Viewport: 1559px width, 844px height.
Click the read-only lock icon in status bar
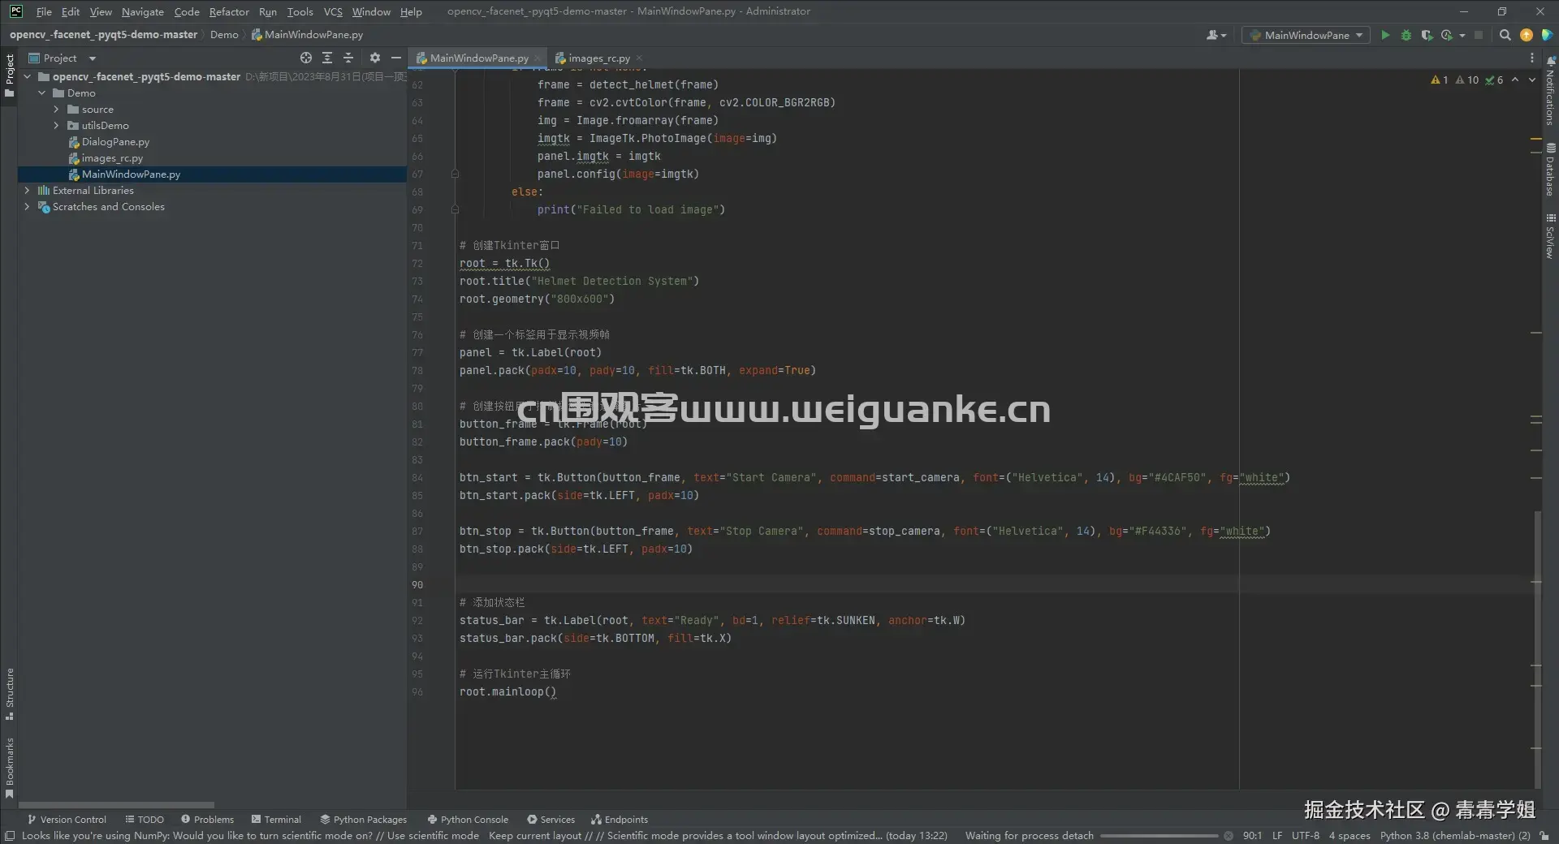coord(1544,836)
